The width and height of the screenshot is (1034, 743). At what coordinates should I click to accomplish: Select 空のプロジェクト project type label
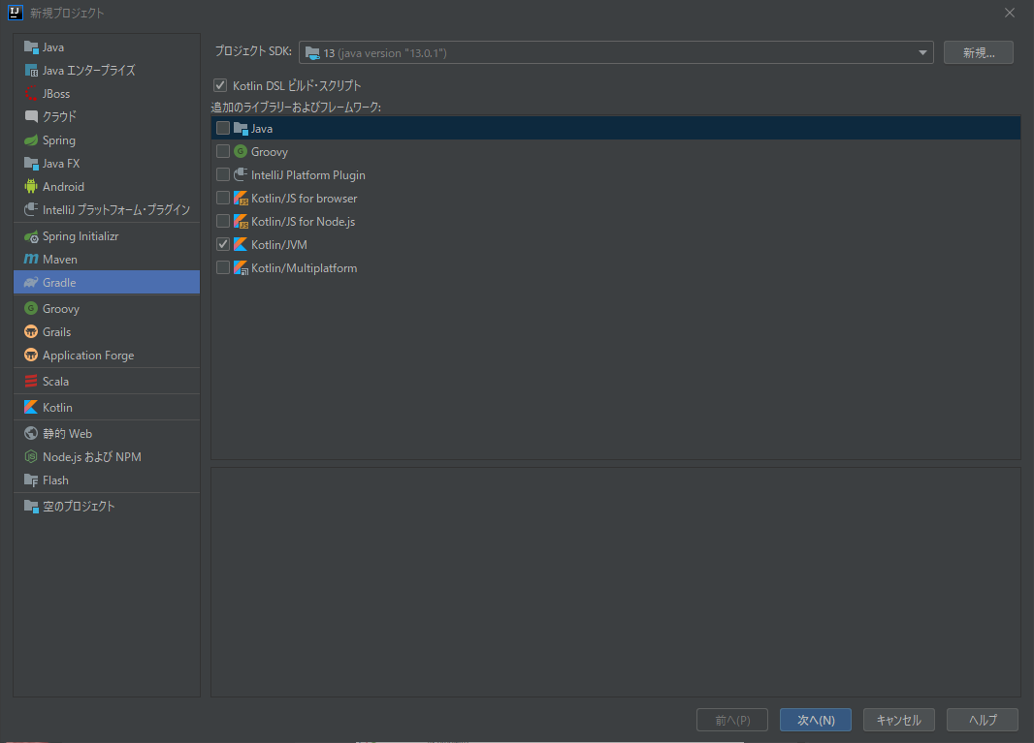(79, 506)
